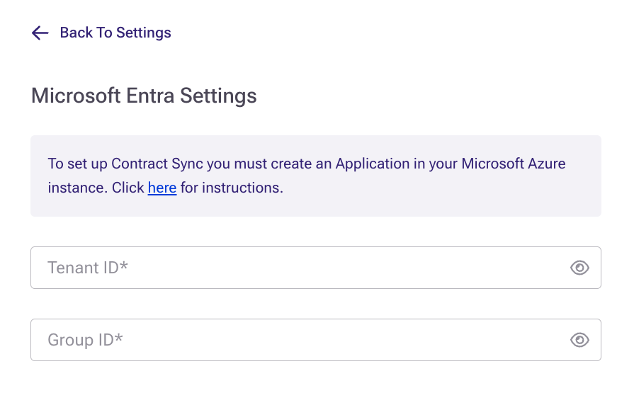
Task: Show the Tenant ID value with eye icon
Action: (579, 268)
